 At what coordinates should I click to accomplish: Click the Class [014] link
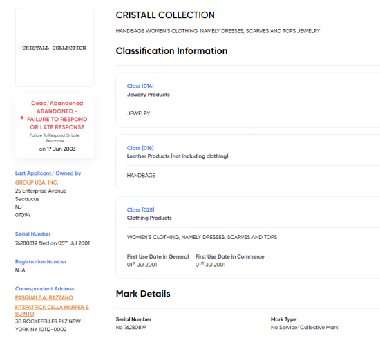[x=140, y=86]
